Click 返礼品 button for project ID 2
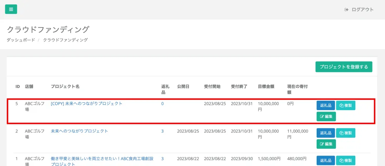The image size is (385, 166). (326, 133)
